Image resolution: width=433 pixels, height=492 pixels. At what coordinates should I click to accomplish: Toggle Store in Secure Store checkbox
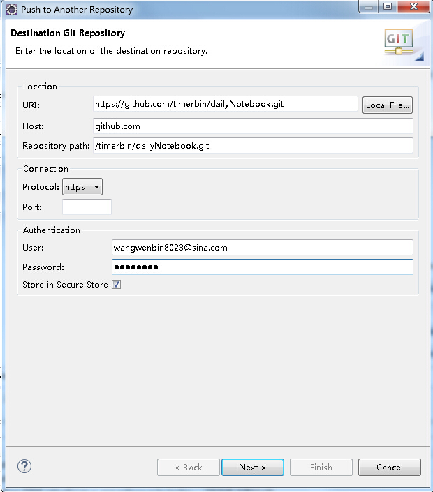[116, 285]
